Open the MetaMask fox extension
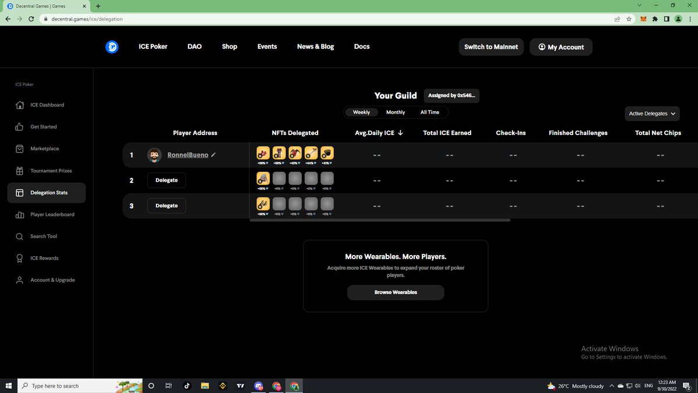 click(643, 19)
